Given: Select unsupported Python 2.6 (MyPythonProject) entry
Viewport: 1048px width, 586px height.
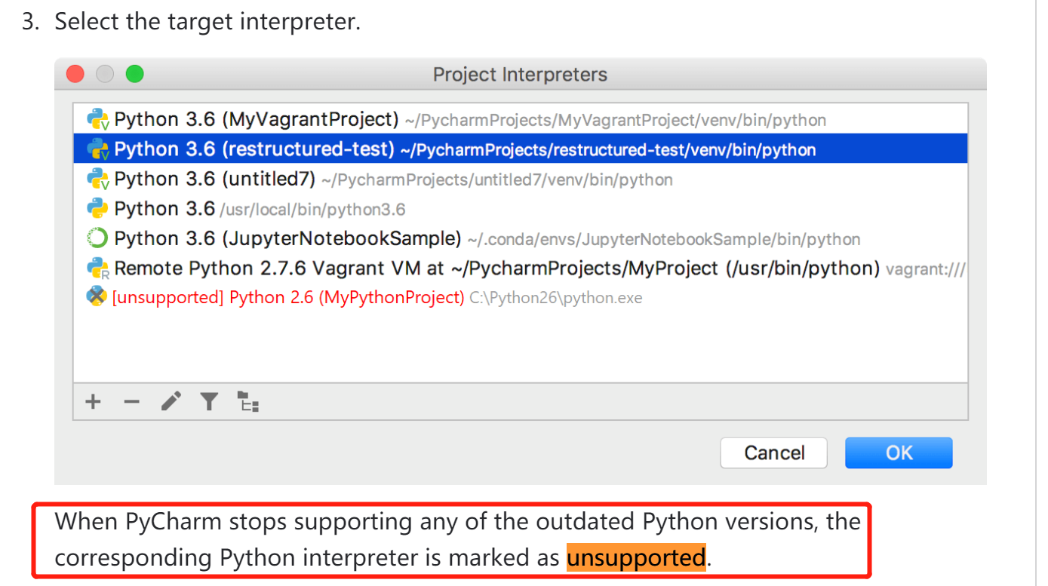Looking at the screenshot, I should pyautogui.click(x=521, y=298).
